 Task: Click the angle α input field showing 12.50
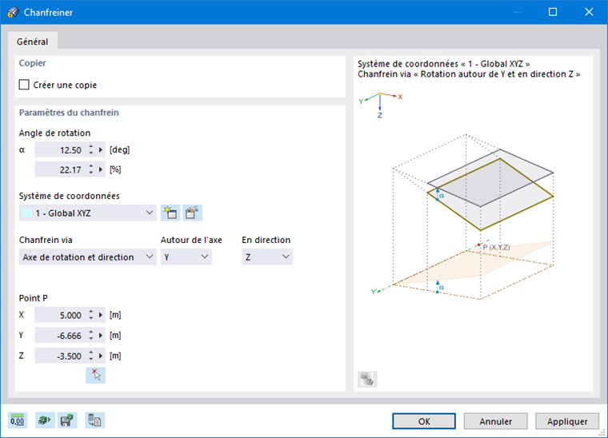[x=61, y=150]
